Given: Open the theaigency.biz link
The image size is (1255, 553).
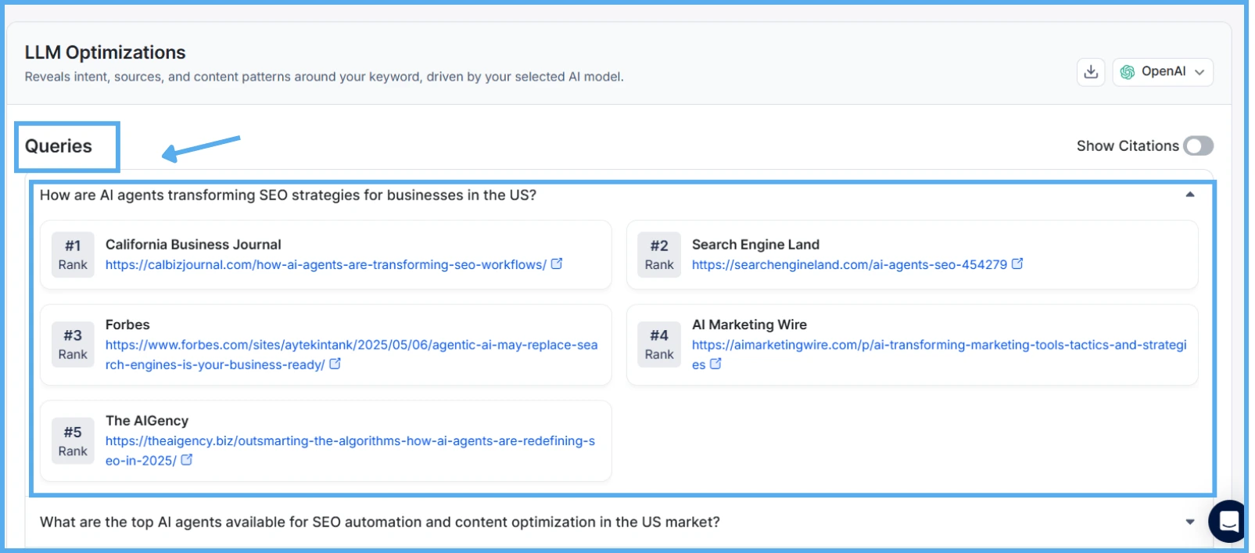Looking at the screenshot, I should 350,451.
